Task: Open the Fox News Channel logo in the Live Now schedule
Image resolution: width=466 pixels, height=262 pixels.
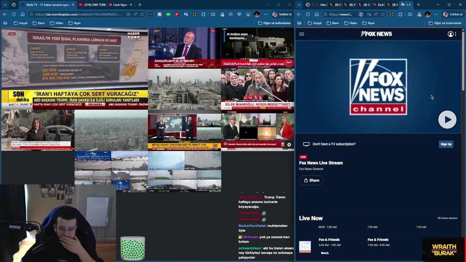Action: (305, 247)
